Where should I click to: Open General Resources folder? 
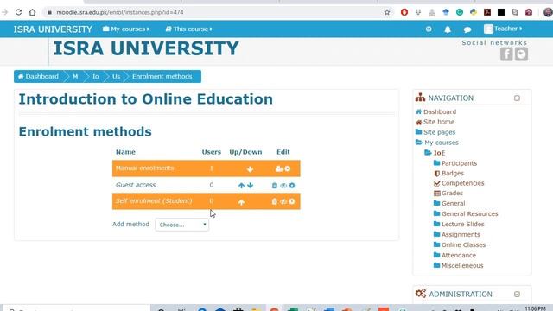point(470,213)
